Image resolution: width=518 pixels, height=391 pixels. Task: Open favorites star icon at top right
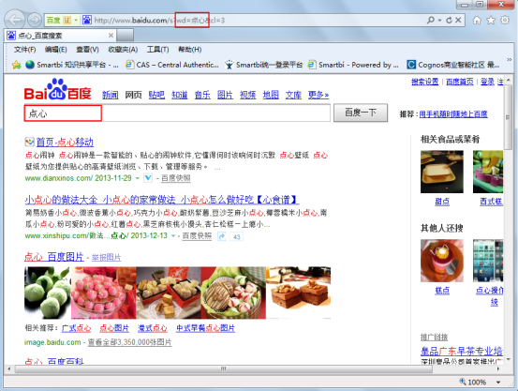coord(491,21)
